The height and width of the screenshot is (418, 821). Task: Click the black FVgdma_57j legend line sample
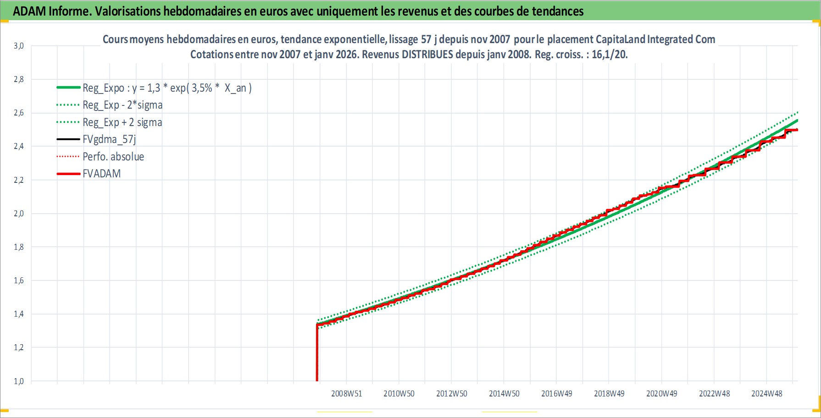[x=68, y=139]
